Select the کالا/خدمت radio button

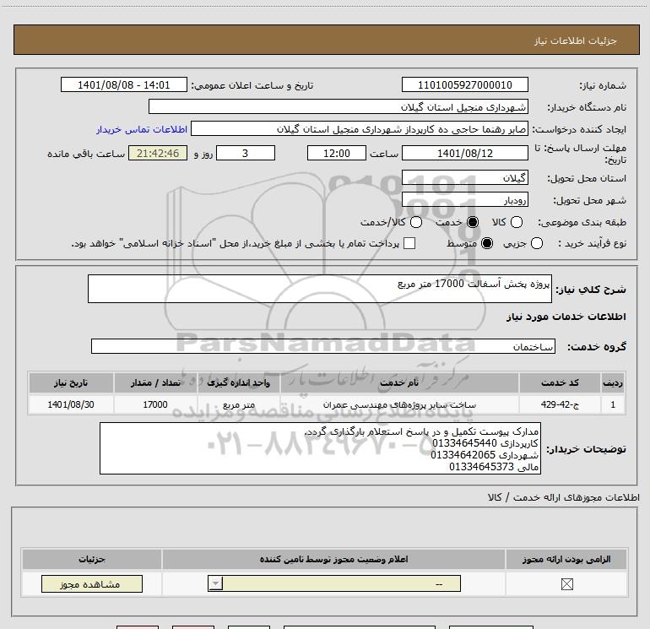[416, 222]
